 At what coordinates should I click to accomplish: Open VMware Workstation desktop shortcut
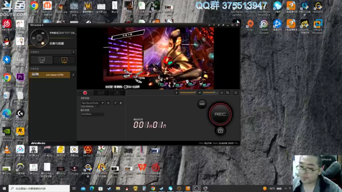[318, 26]
